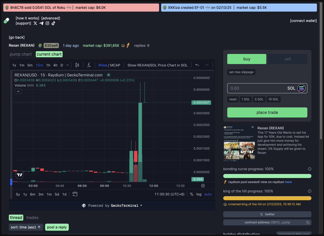324x236 pixels.
Task: Show REXAN/SOL Price Chart in SOL
Action: 157,65
